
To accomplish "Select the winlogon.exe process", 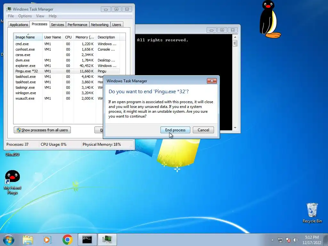I will pyautogui.click(x=58, y=93).
